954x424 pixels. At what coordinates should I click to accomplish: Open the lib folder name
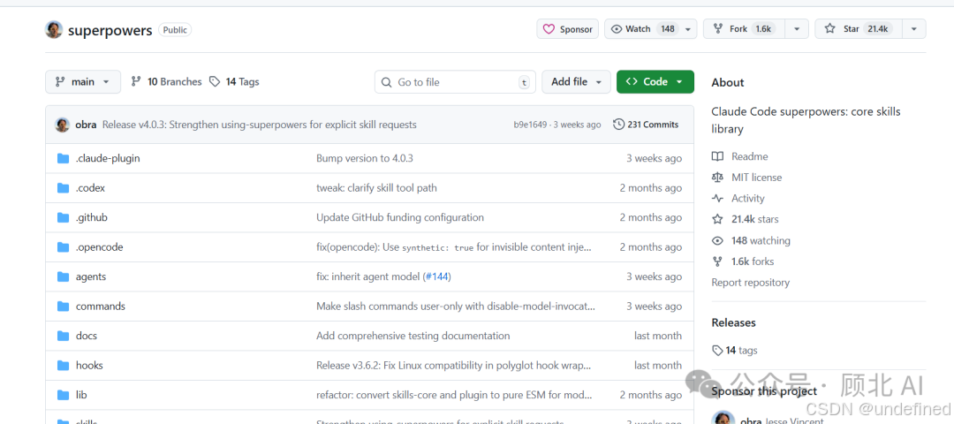coord(81,395)
